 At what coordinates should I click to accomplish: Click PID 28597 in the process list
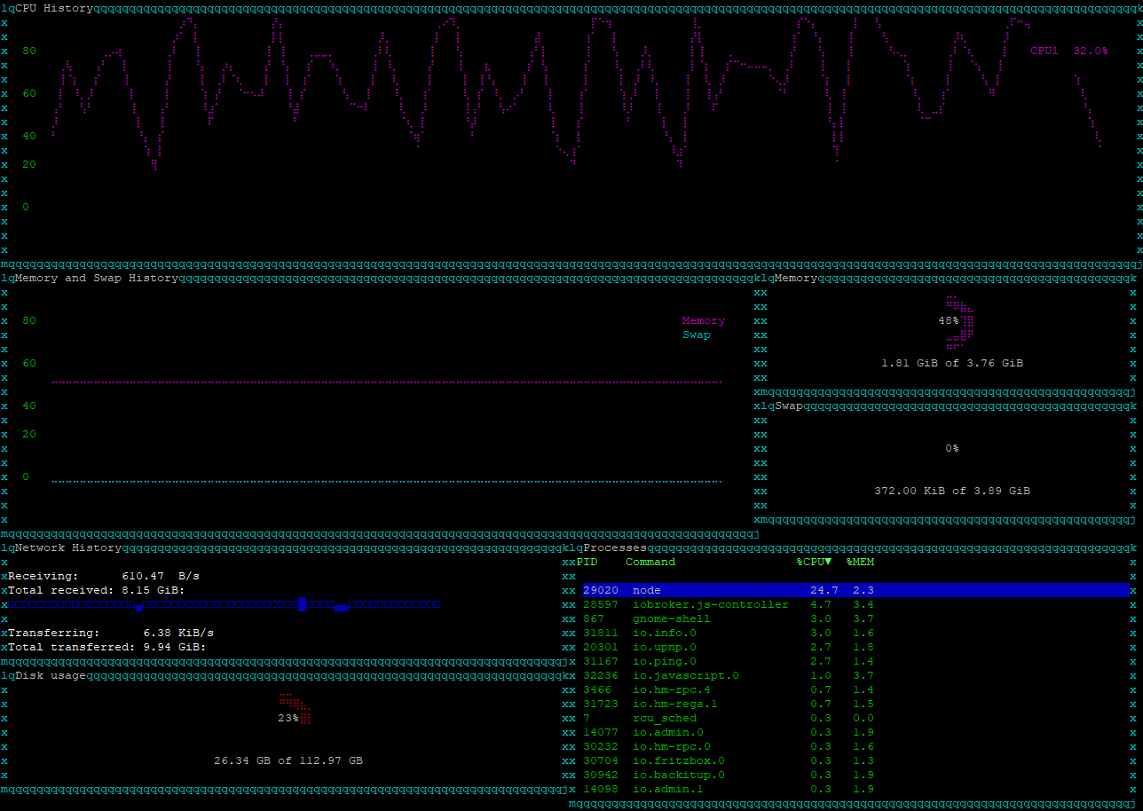coord(601,604)
